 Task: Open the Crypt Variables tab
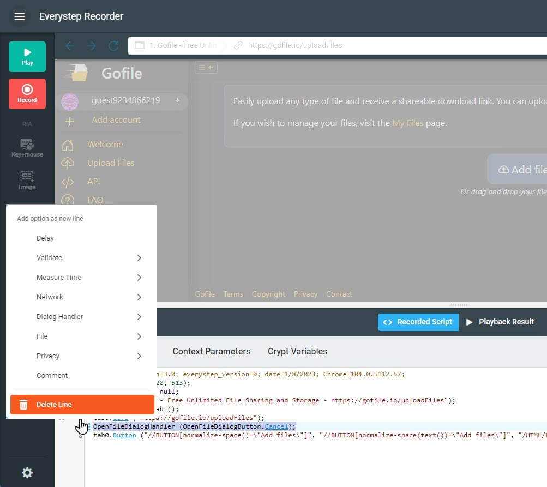297,351
